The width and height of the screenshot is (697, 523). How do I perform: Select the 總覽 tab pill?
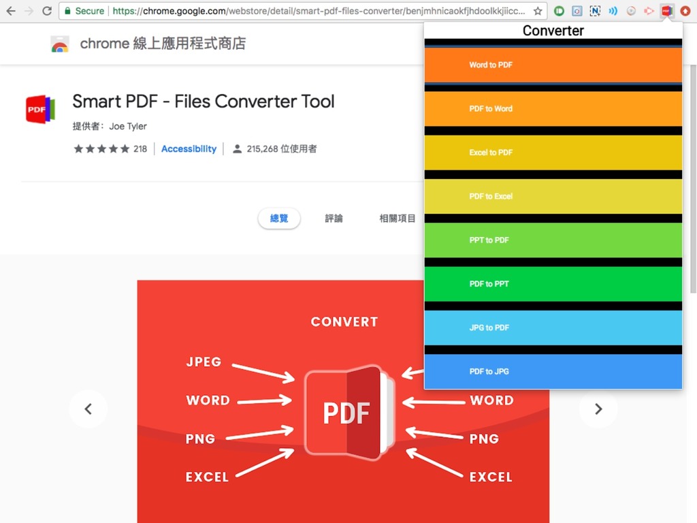point(279,218)
